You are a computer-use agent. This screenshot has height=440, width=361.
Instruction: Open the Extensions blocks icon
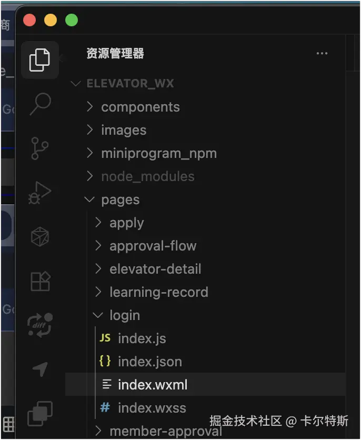pos(40,281)
